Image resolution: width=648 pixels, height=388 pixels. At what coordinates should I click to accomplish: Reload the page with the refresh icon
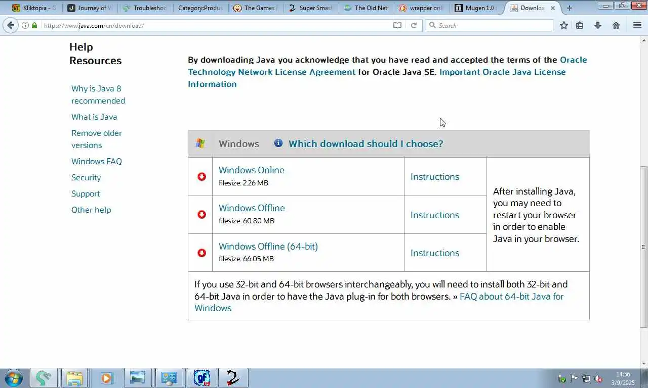click(x=414, y=25)
